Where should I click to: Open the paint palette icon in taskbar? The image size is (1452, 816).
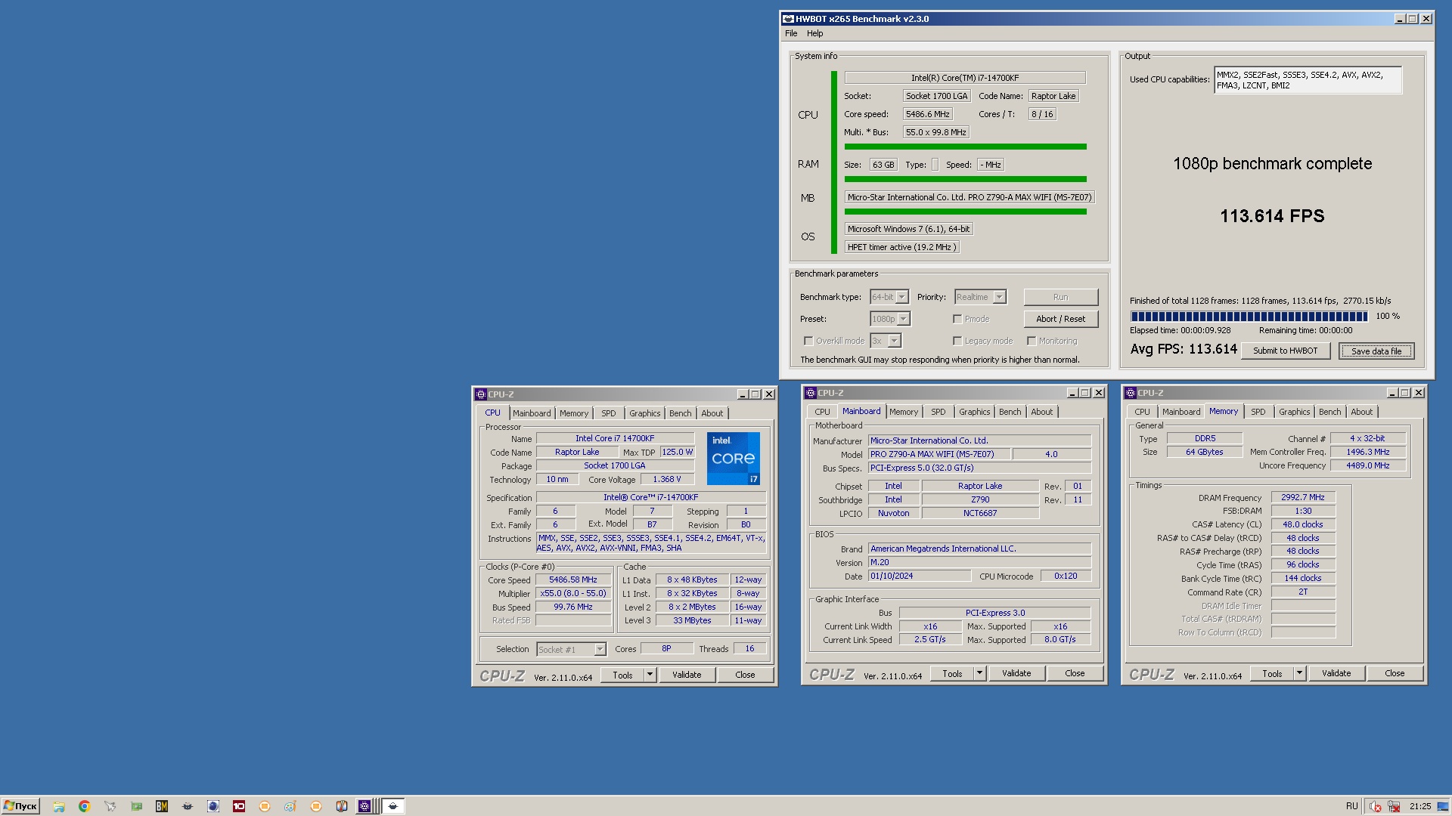290,806
